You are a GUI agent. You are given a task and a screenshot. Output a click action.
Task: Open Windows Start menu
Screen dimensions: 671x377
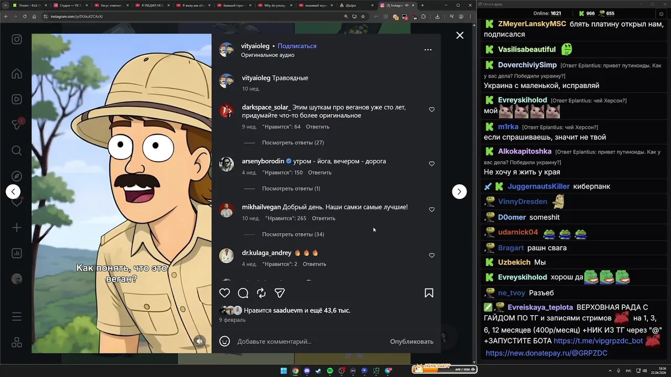point(284,371)
